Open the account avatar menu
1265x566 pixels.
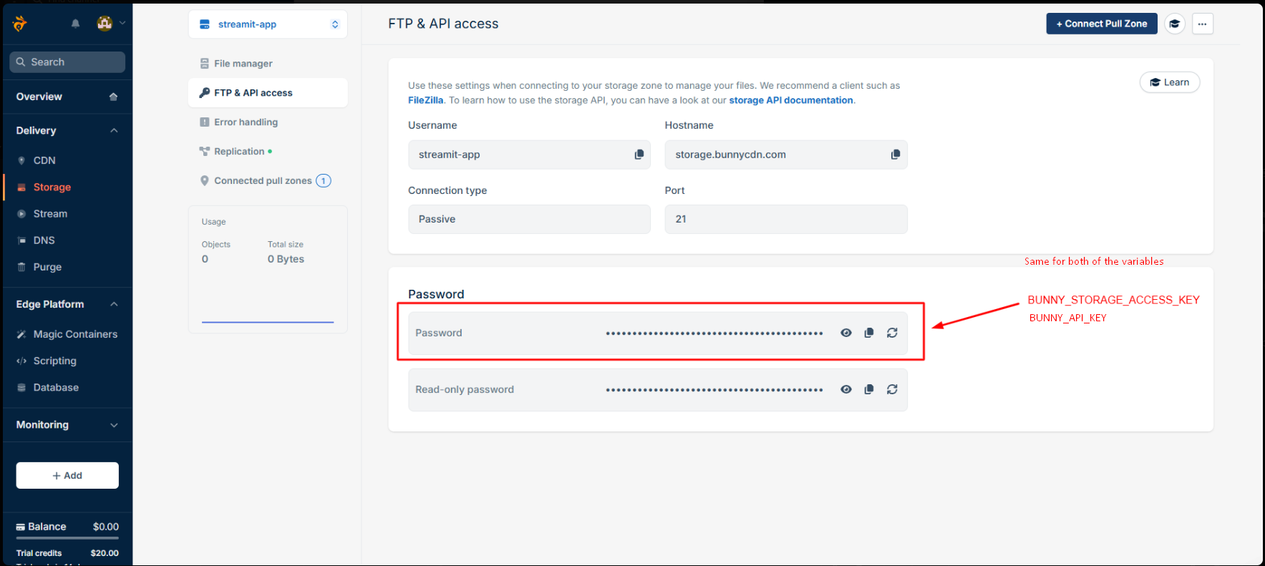pos(110,24)
